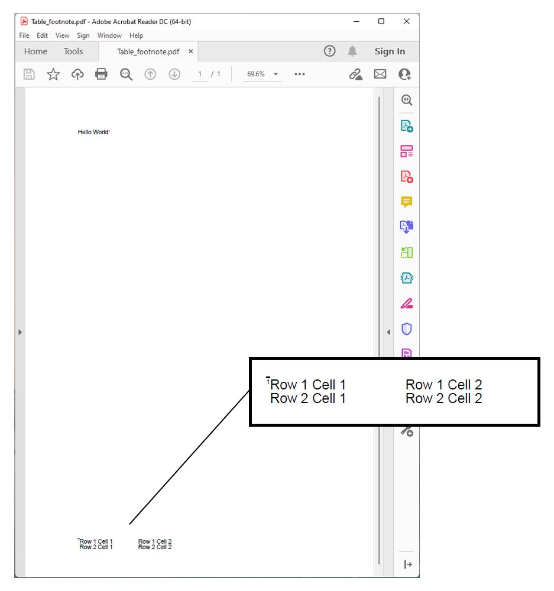Screen dimensions: 554x591
Task: Collapse the right tools pane arrow
Action: (388, 332)
